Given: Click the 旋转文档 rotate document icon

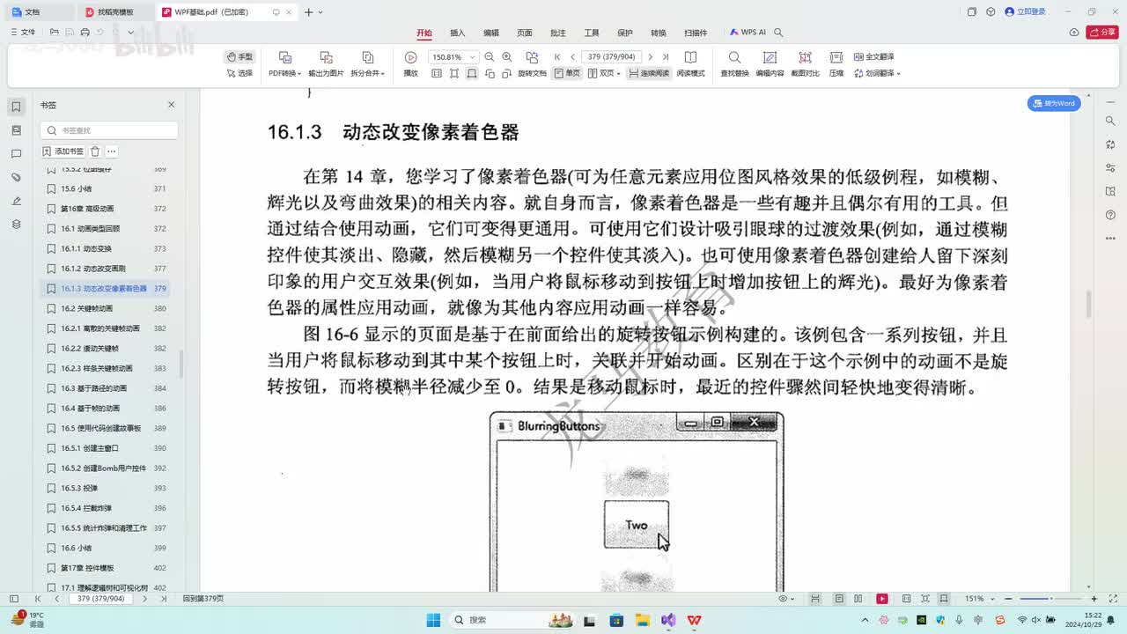Looking at the screenshot, I should [x=532, y=57].
